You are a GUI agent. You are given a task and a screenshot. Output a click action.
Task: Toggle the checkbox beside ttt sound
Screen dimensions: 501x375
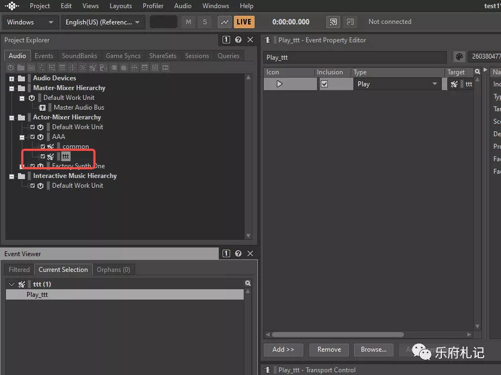coord(43,156)
